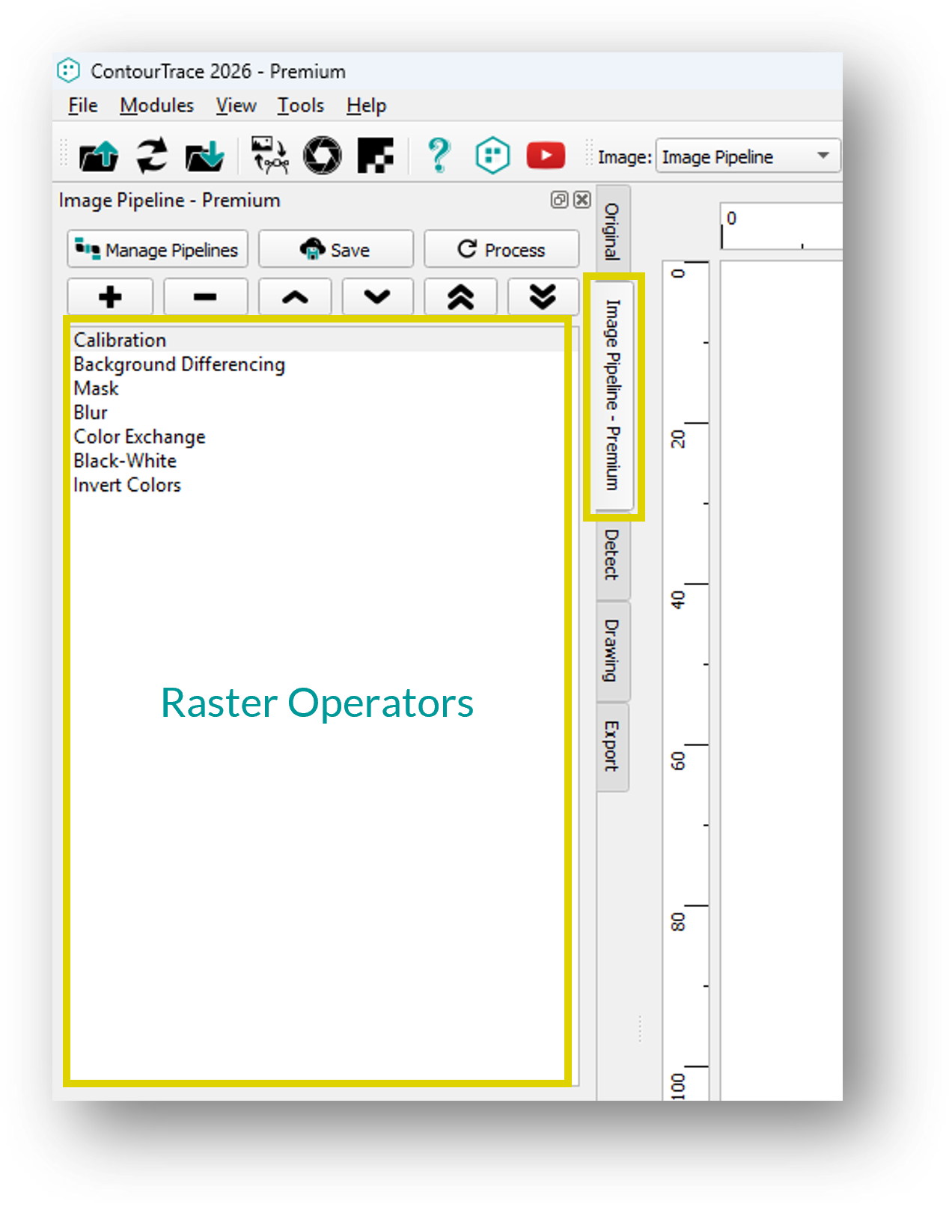This screenshot has height=1207, width=949.
Task: Open the YouTube tutorial icon
Action: (546, 156)
